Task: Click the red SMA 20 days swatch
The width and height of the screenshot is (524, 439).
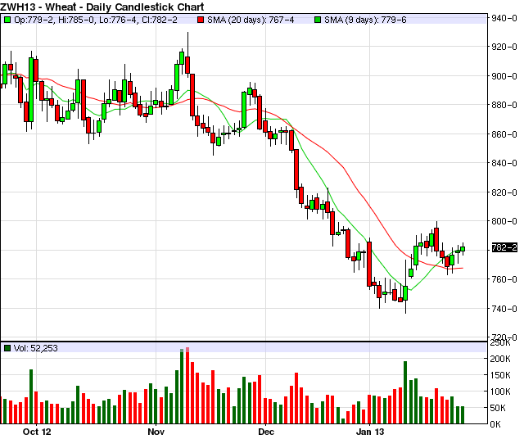Action: (201, 20)
